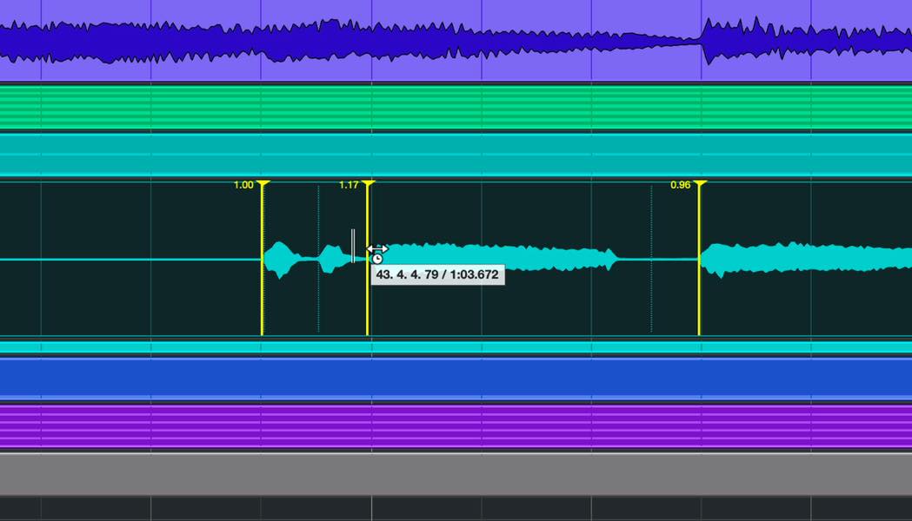
Task: Click the warp marker labeled 1.17
Action: [x=368, y=259]
